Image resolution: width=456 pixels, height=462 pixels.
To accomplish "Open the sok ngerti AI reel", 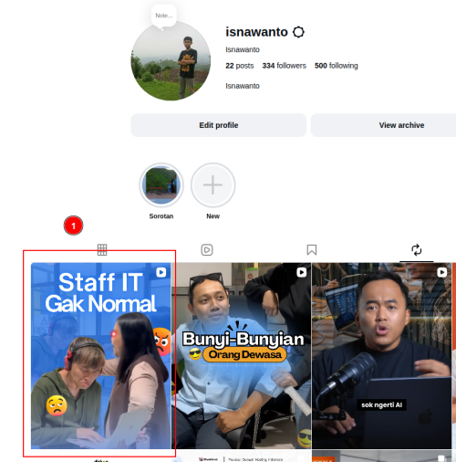I will click(382, 356).
